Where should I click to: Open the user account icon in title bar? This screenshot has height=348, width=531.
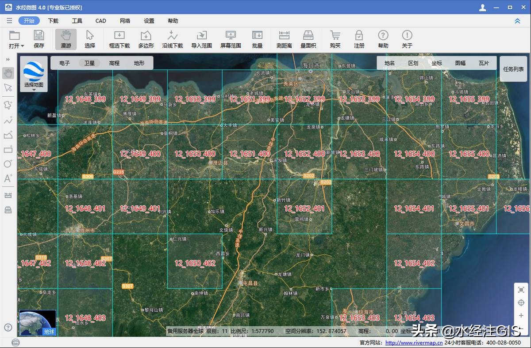(x=483, y=8)
